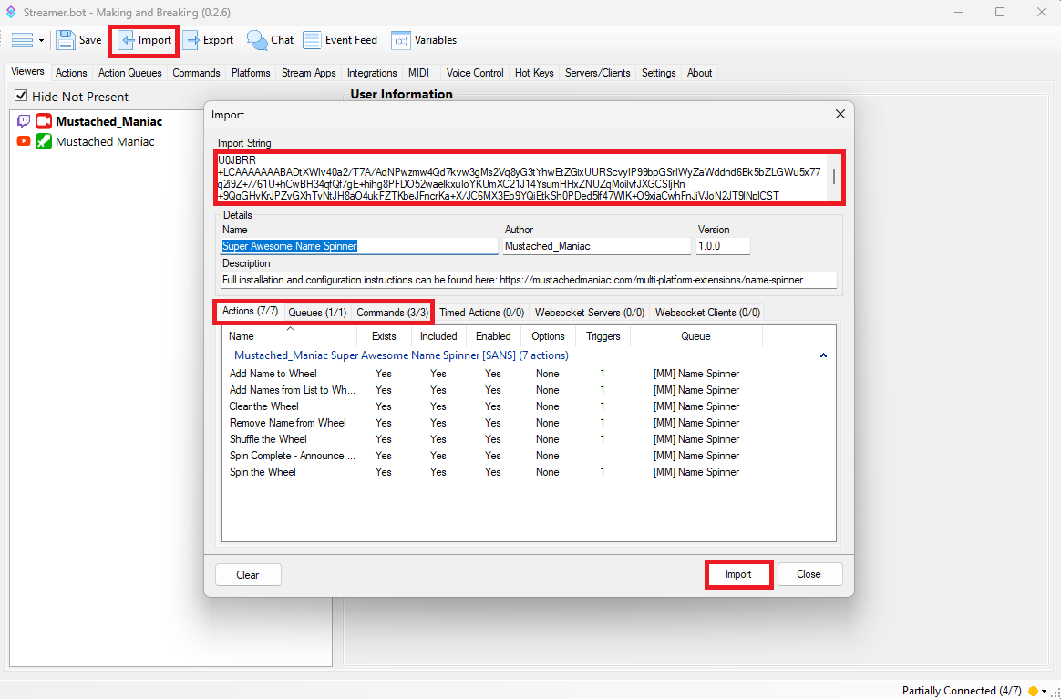
Task: Click the Export toolbar icon
Action: pos(192,40)
